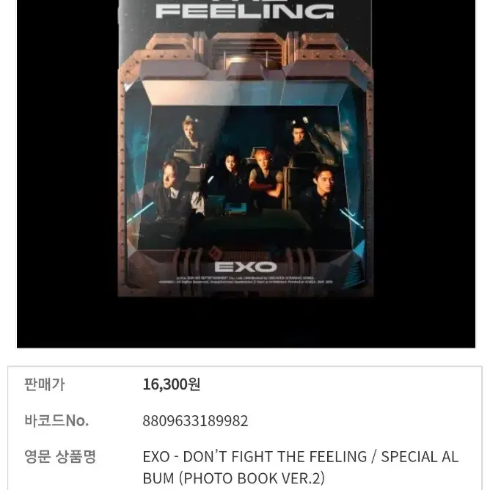Select the 영문 상품명 label
490x490 pixels.
coord(60,456)
